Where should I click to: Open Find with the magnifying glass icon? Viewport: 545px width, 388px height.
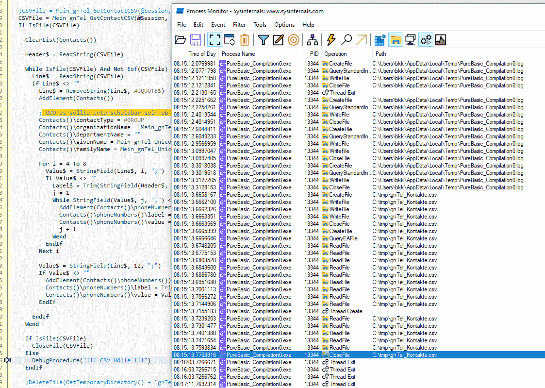pos(346,40)
